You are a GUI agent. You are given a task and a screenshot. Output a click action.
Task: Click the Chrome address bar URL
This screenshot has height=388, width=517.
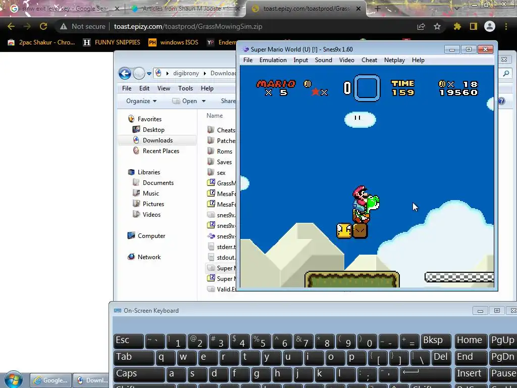click(x=188, y=26)
